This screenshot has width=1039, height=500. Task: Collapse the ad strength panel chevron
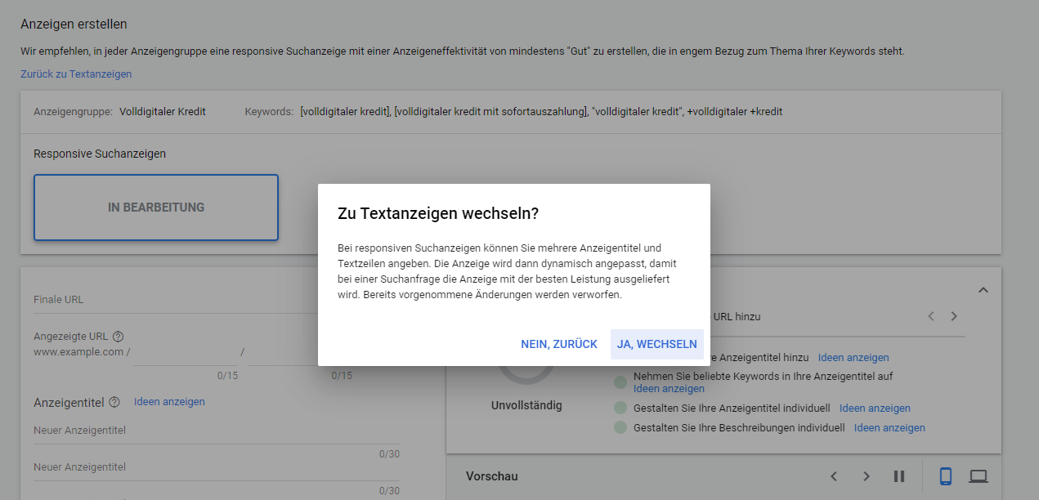[983, 290]
